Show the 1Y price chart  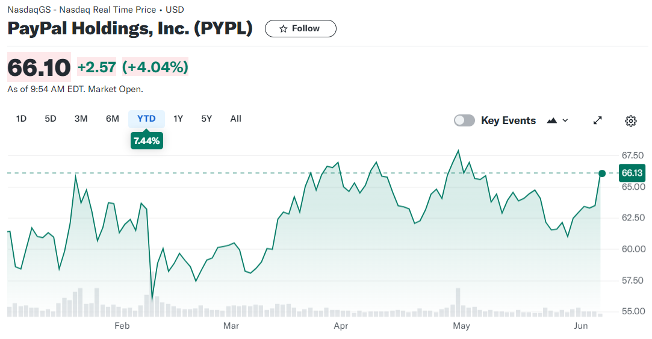point(178,119)
